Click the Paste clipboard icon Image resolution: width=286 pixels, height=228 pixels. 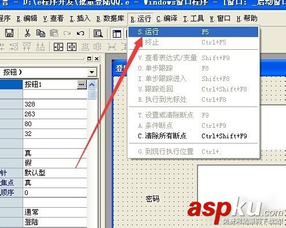click(x=54, y=33)
